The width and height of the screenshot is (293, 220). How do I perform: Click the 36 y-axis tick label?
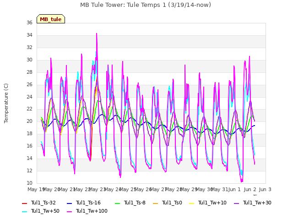tap(29, 22)
